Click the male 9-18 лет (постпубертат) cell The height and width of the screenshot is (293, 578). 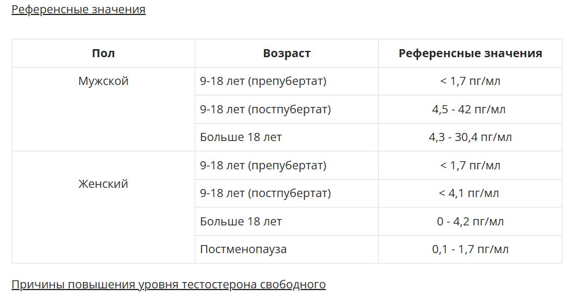pos(287,109)
